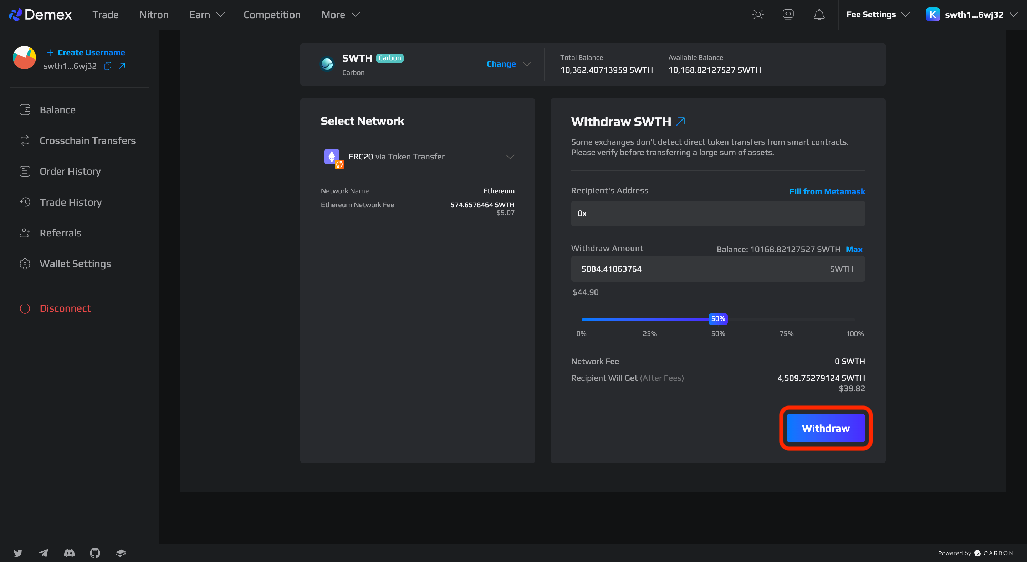This screenshot has height=562, width=1027.
Task: Expand the Change token selector
Action: point(508,64)
